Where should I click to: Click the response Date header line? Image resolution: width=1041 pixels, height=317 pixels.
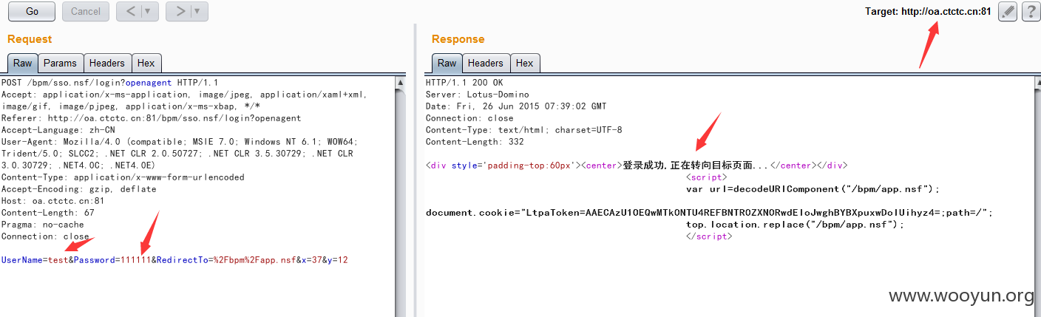[x=516, y=106]
